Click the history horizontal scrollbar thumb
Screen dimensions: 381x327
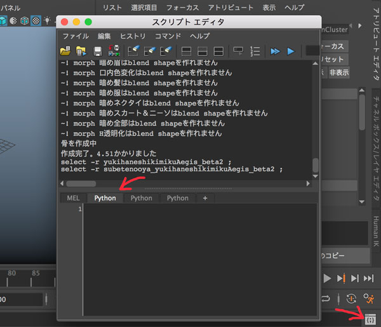tap(81, 184)
